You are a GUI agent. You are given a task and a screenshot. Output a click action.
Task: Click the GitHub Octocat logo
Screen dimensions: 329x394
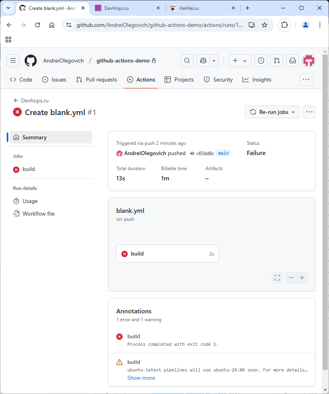[x=30, y=61]
